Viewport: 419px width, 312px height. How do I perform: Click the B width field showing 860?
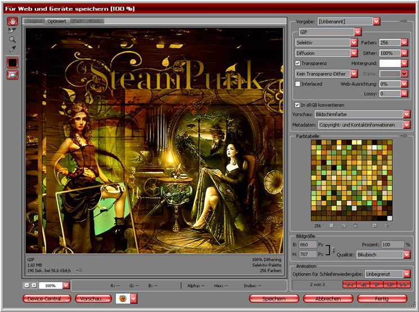point(307,245)
